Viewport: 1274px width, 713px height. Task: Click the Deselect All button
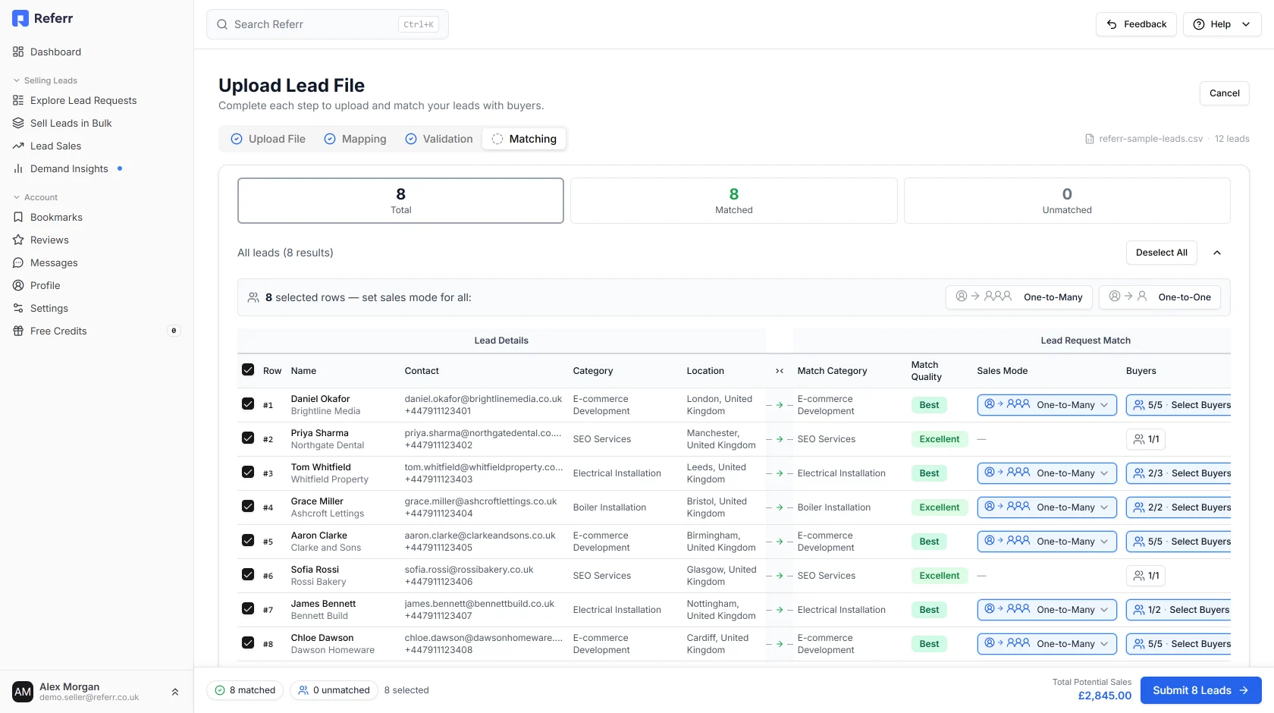click(1161, 253)
